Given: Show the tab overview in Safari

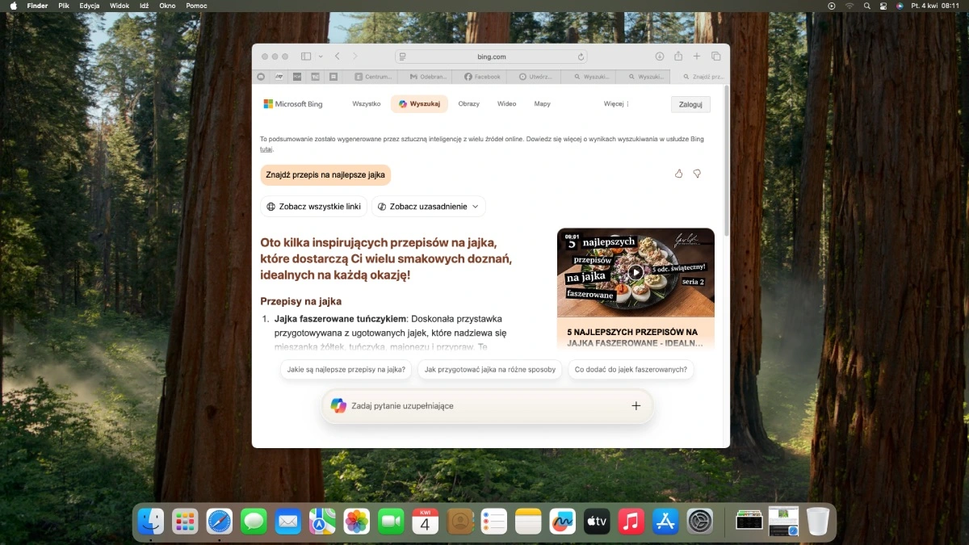Looking at the screenshot, I should coord(715,57).
